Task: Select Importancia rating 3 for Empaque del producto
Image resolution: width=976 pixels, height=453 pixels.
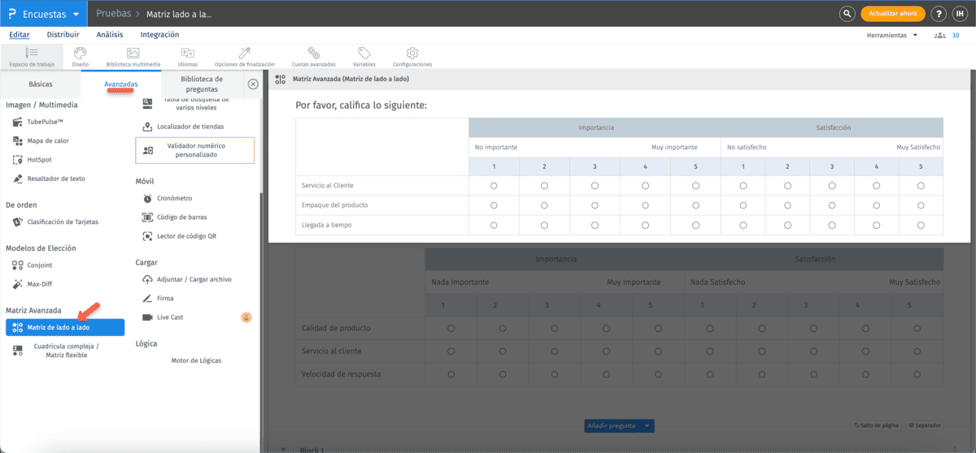Action: point(595,205)
